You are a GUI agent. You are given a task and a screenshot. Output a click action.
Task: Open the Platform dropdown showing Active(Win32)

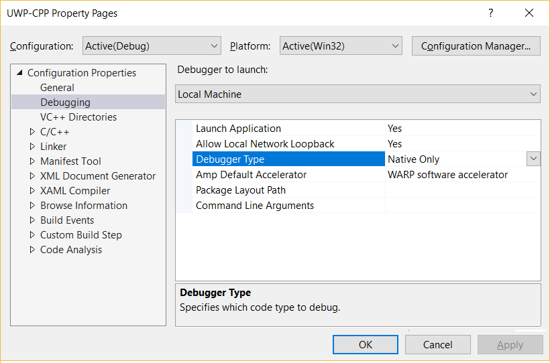(x=341, y=46)
